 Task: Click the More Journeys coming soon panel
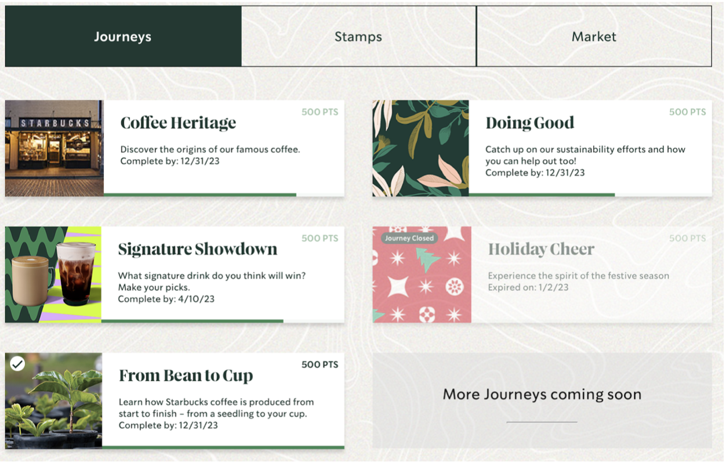pos(542,400)
